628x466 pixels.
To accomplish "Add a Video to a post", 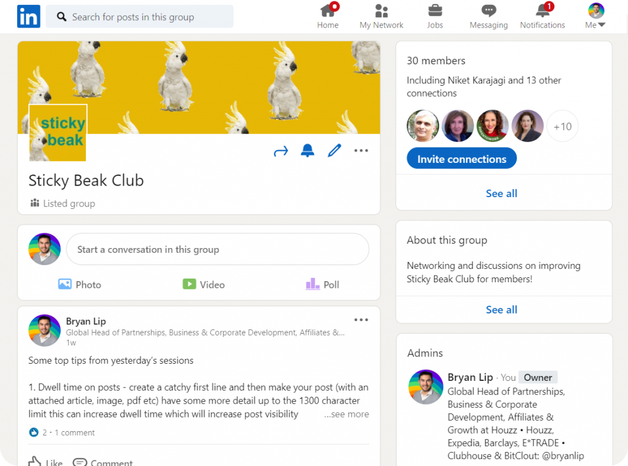I will pyautogui.click(x=204, y=284).
